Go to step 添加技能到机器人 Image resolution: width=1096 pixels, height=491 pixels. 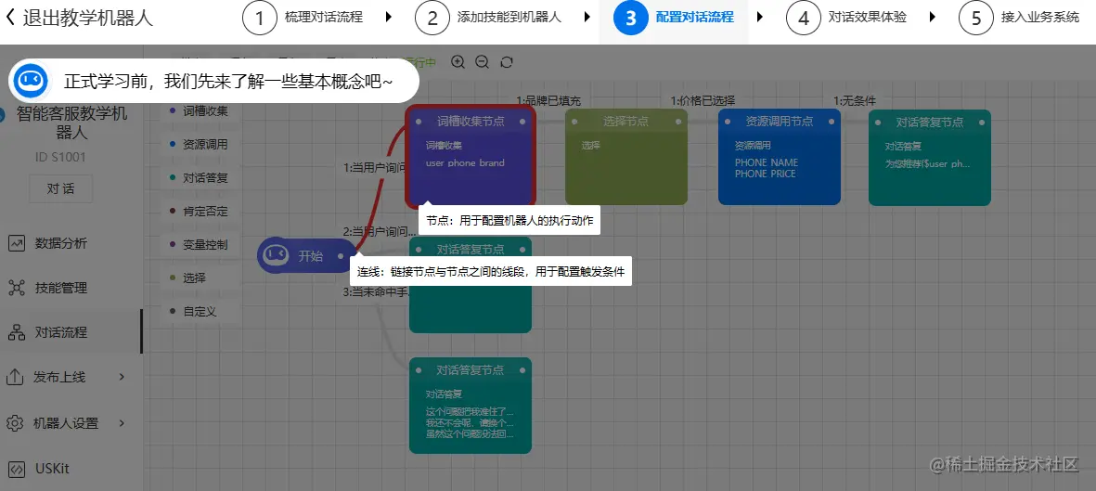click(x=509, y=18)
